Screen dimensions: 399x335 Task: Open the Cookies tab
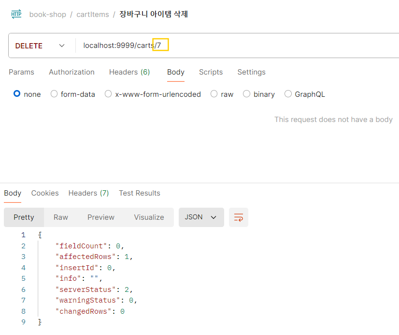pyautogui.click(x=45, y=193)
